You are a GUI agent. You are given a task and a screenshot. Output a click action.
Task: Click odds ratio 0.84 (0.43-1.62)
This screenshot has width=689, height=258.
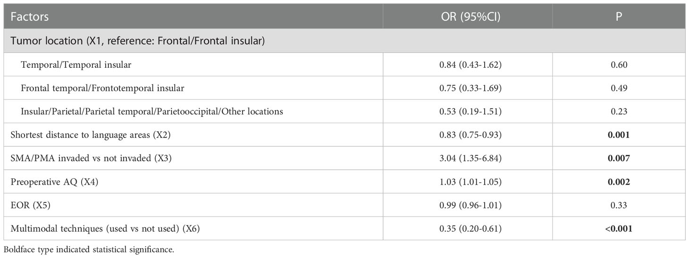pos(467,65)
